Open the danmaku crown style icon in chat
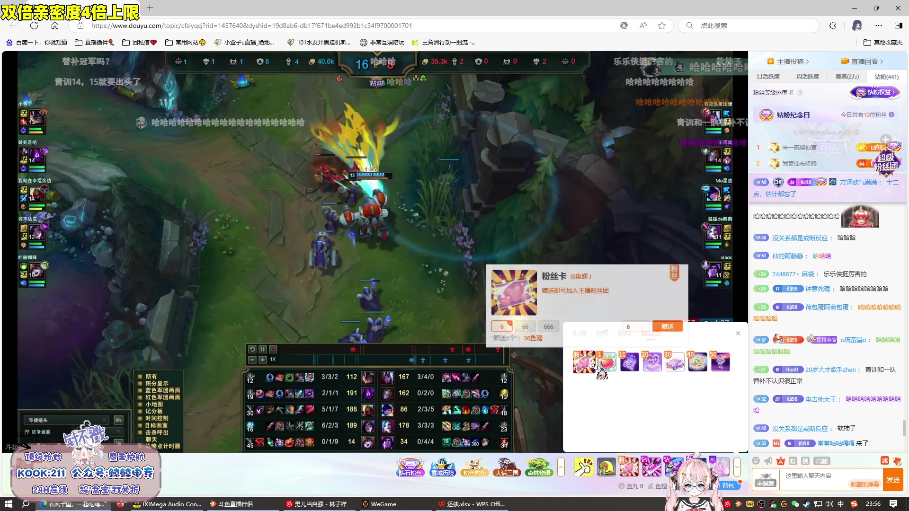909x511 pixels. [x=781, y=461]
